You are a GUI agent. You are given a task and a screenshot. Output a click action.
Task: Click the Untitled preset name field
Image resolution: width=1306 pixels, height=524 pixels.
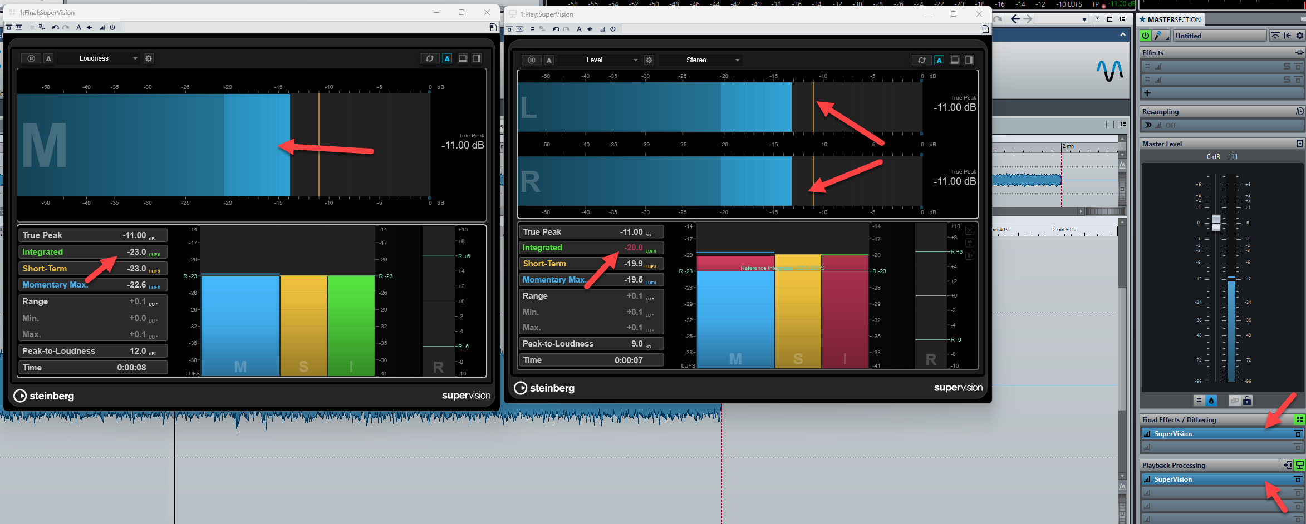[x=1219, y=36]
